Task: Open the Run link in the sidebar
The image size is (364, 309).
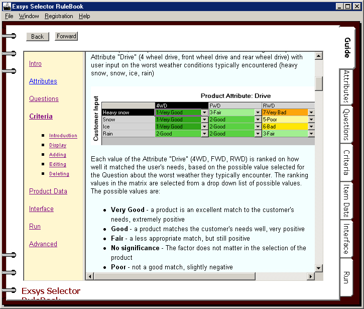Action: 35,226
